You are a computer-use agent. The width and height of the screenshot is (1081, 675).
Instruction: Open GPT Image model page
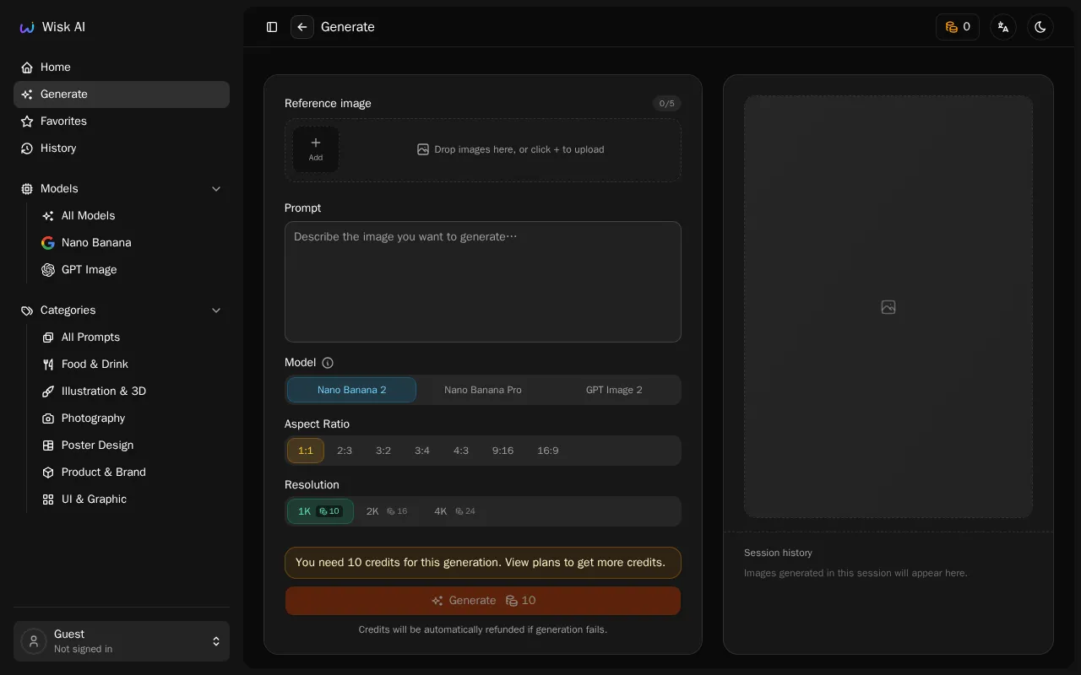[x=132, y=270]
